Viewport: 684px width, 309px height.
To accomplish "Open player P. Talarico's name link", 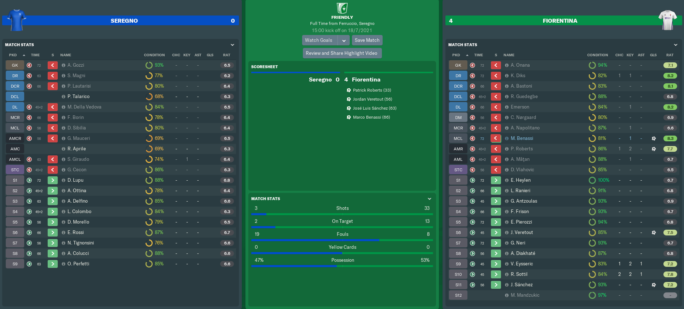I will coord(78,97).
